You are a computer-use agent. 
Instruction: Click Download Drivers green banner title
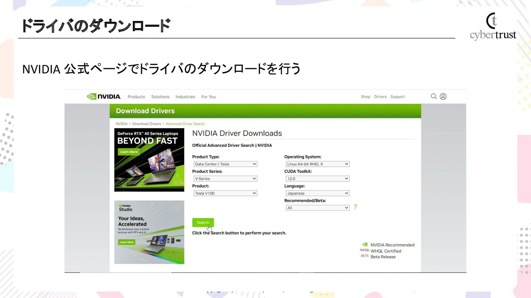click(145, 111)
